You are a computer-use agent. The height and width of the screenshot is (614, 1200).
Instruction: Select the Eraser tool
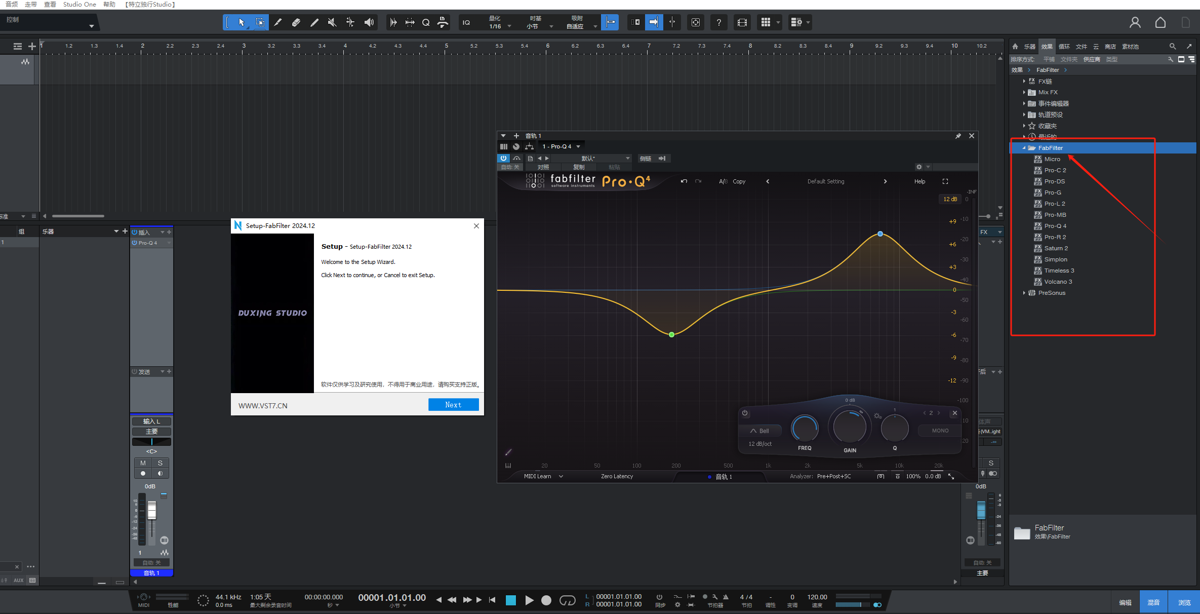pyautogui.click(x=296, y=22)
